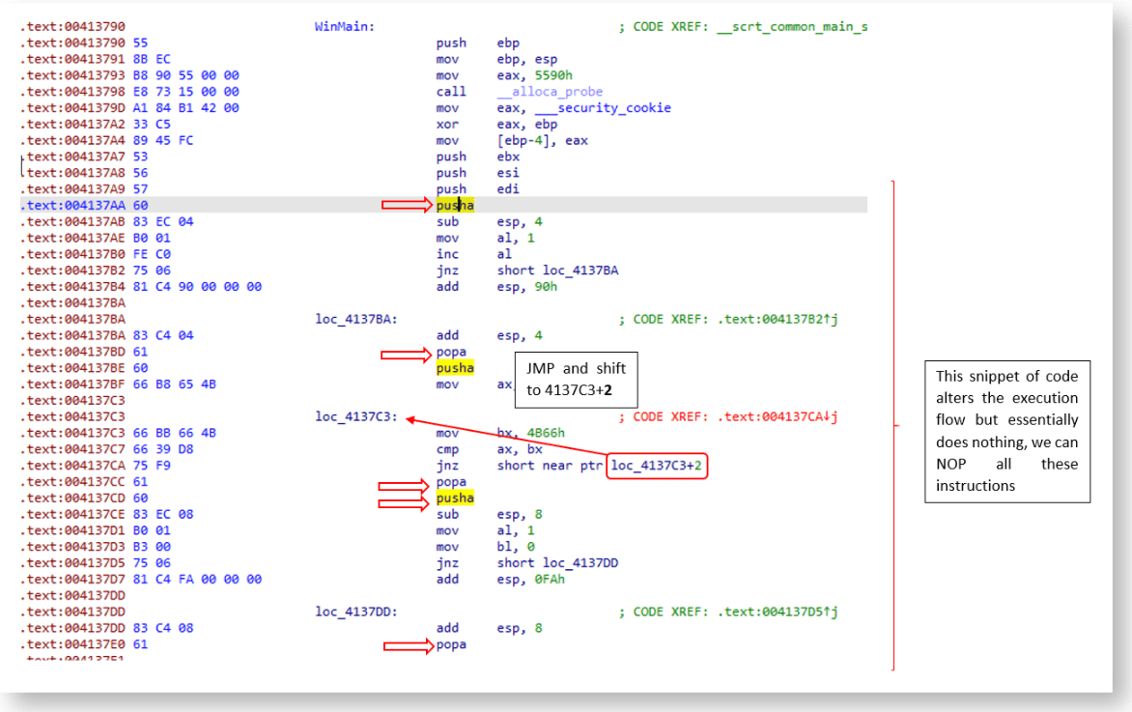Select the highlighted pusha instruction at 004137AA
The image size is (1132, 712).
click(x=454, y=205)
